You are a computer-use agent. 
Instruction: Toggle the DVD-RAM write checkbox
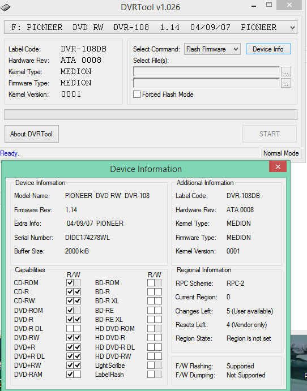pyautogui.click(x=78, y=374)
